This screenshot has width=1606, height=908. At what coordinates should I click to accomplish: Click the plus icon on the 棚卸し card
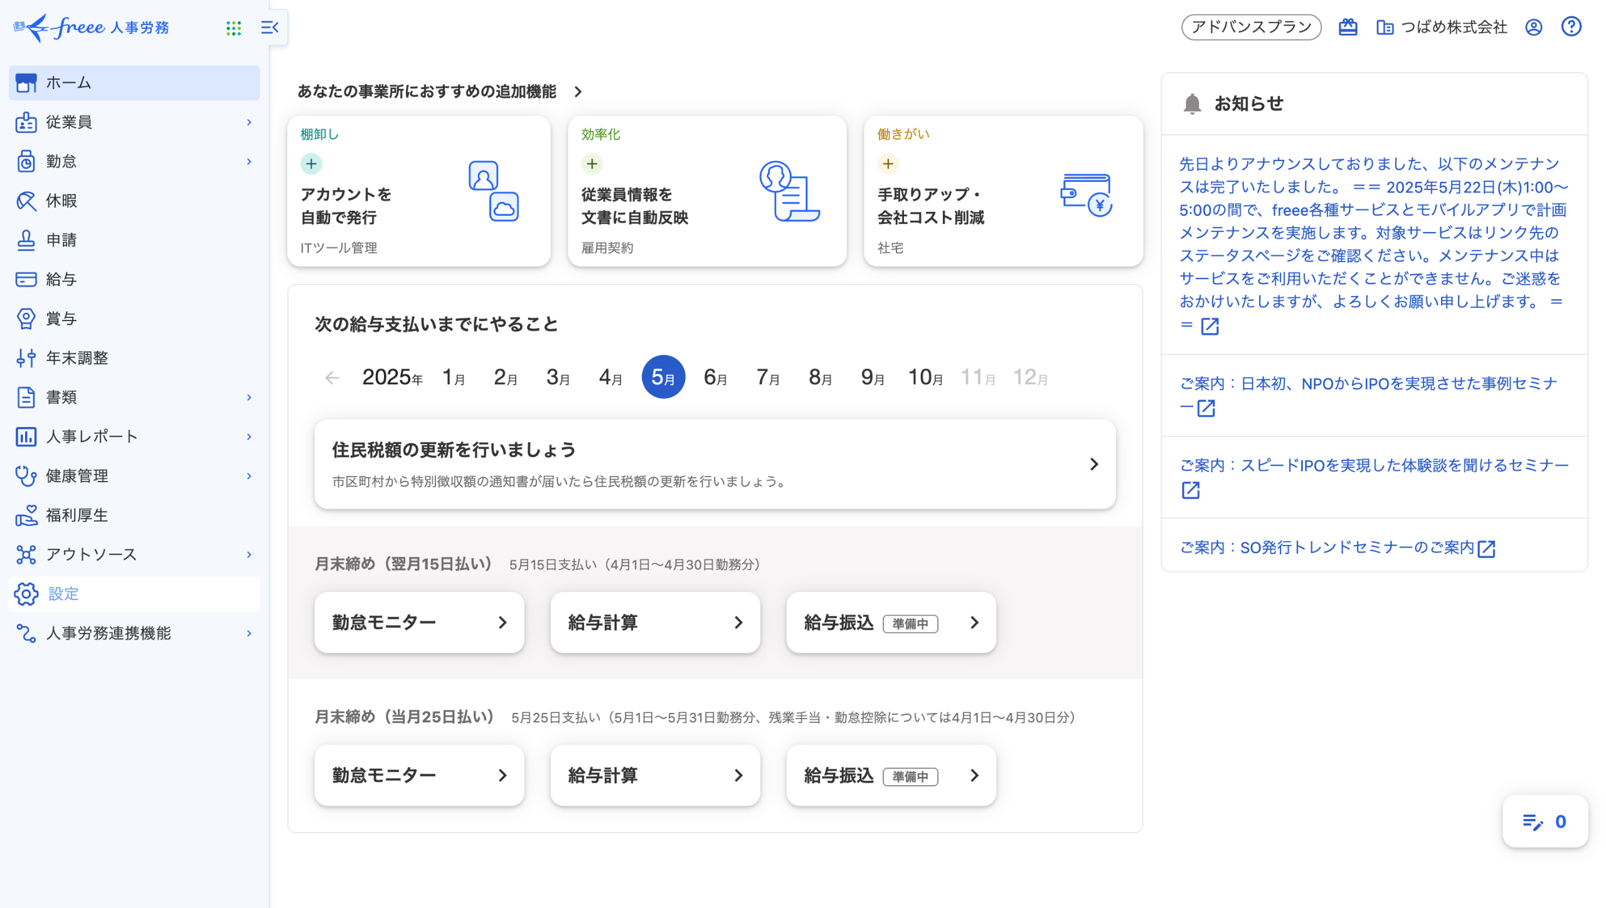pyautogui.click(x=311, y=164)
